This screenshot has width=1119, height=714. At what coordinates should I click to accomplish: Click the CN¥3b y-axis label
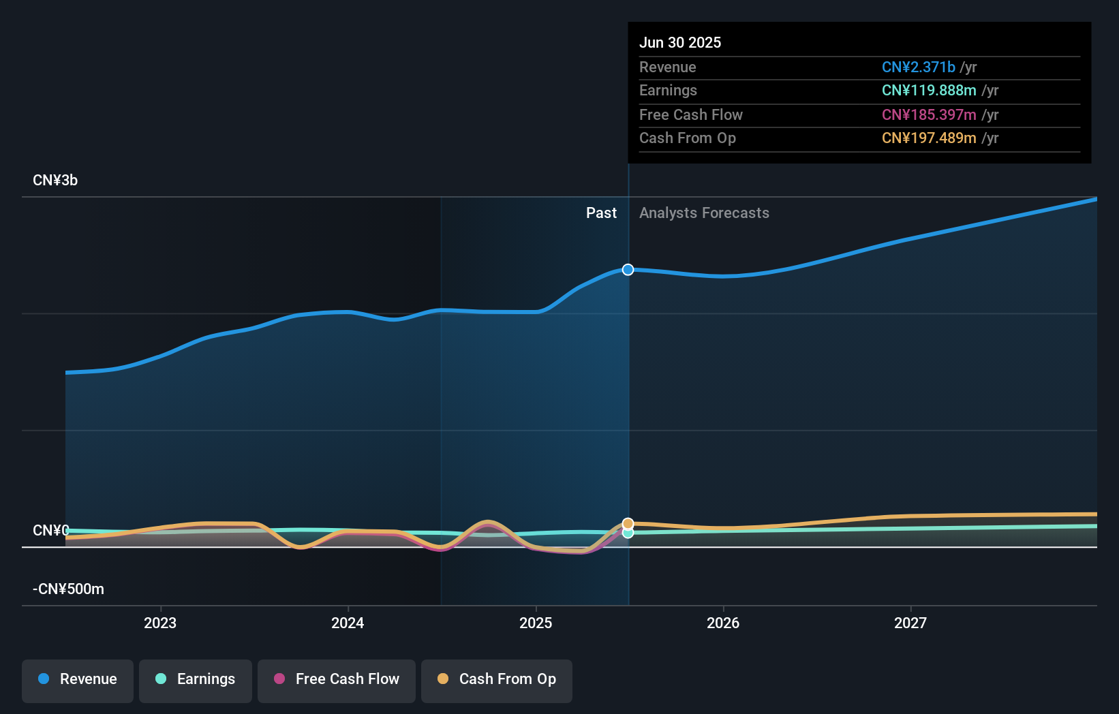pos(55,181)
